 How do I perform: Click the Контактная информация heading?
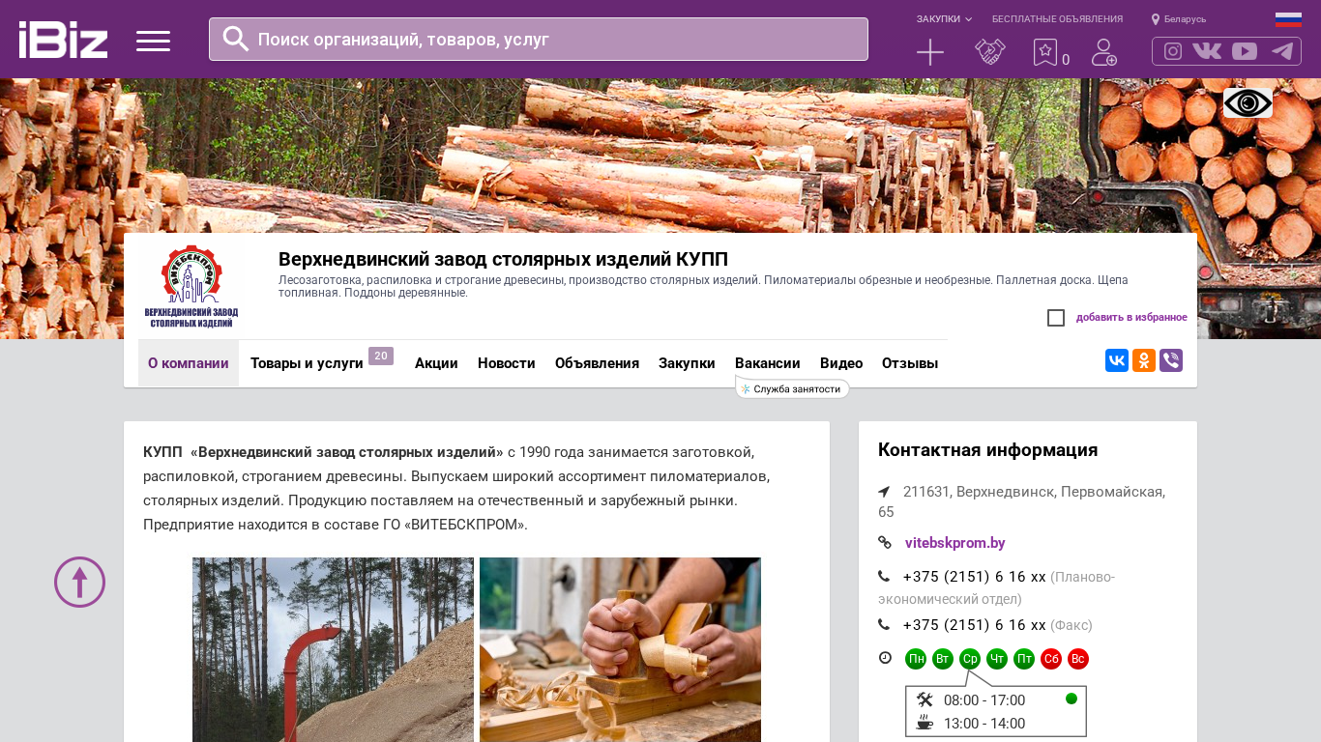click(987, 450)
